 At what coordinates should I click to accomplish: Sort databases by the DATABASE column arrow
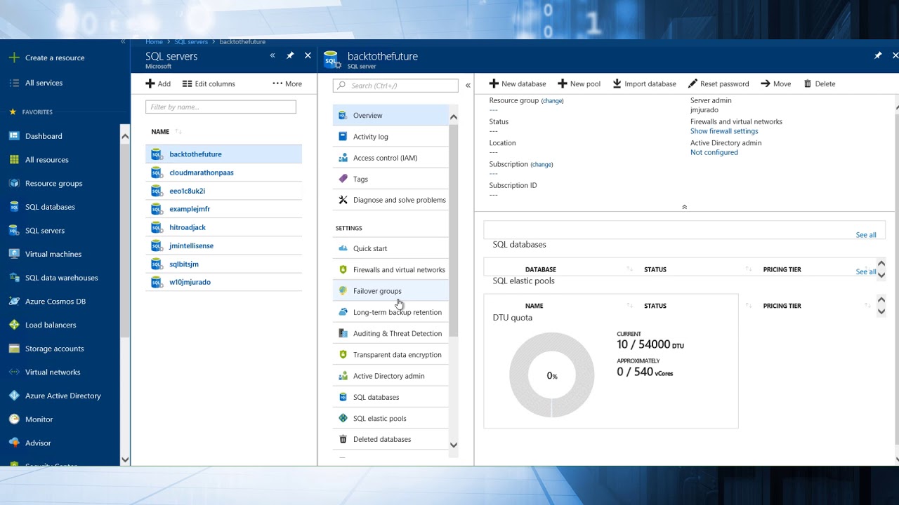[629, 269]
